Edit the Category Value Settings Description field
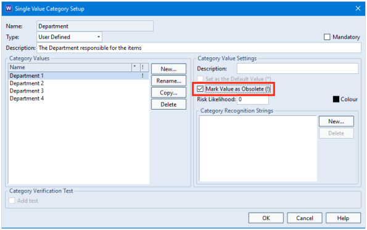Image resolution: width=367 pixels, height=230 pixels. 297,68
